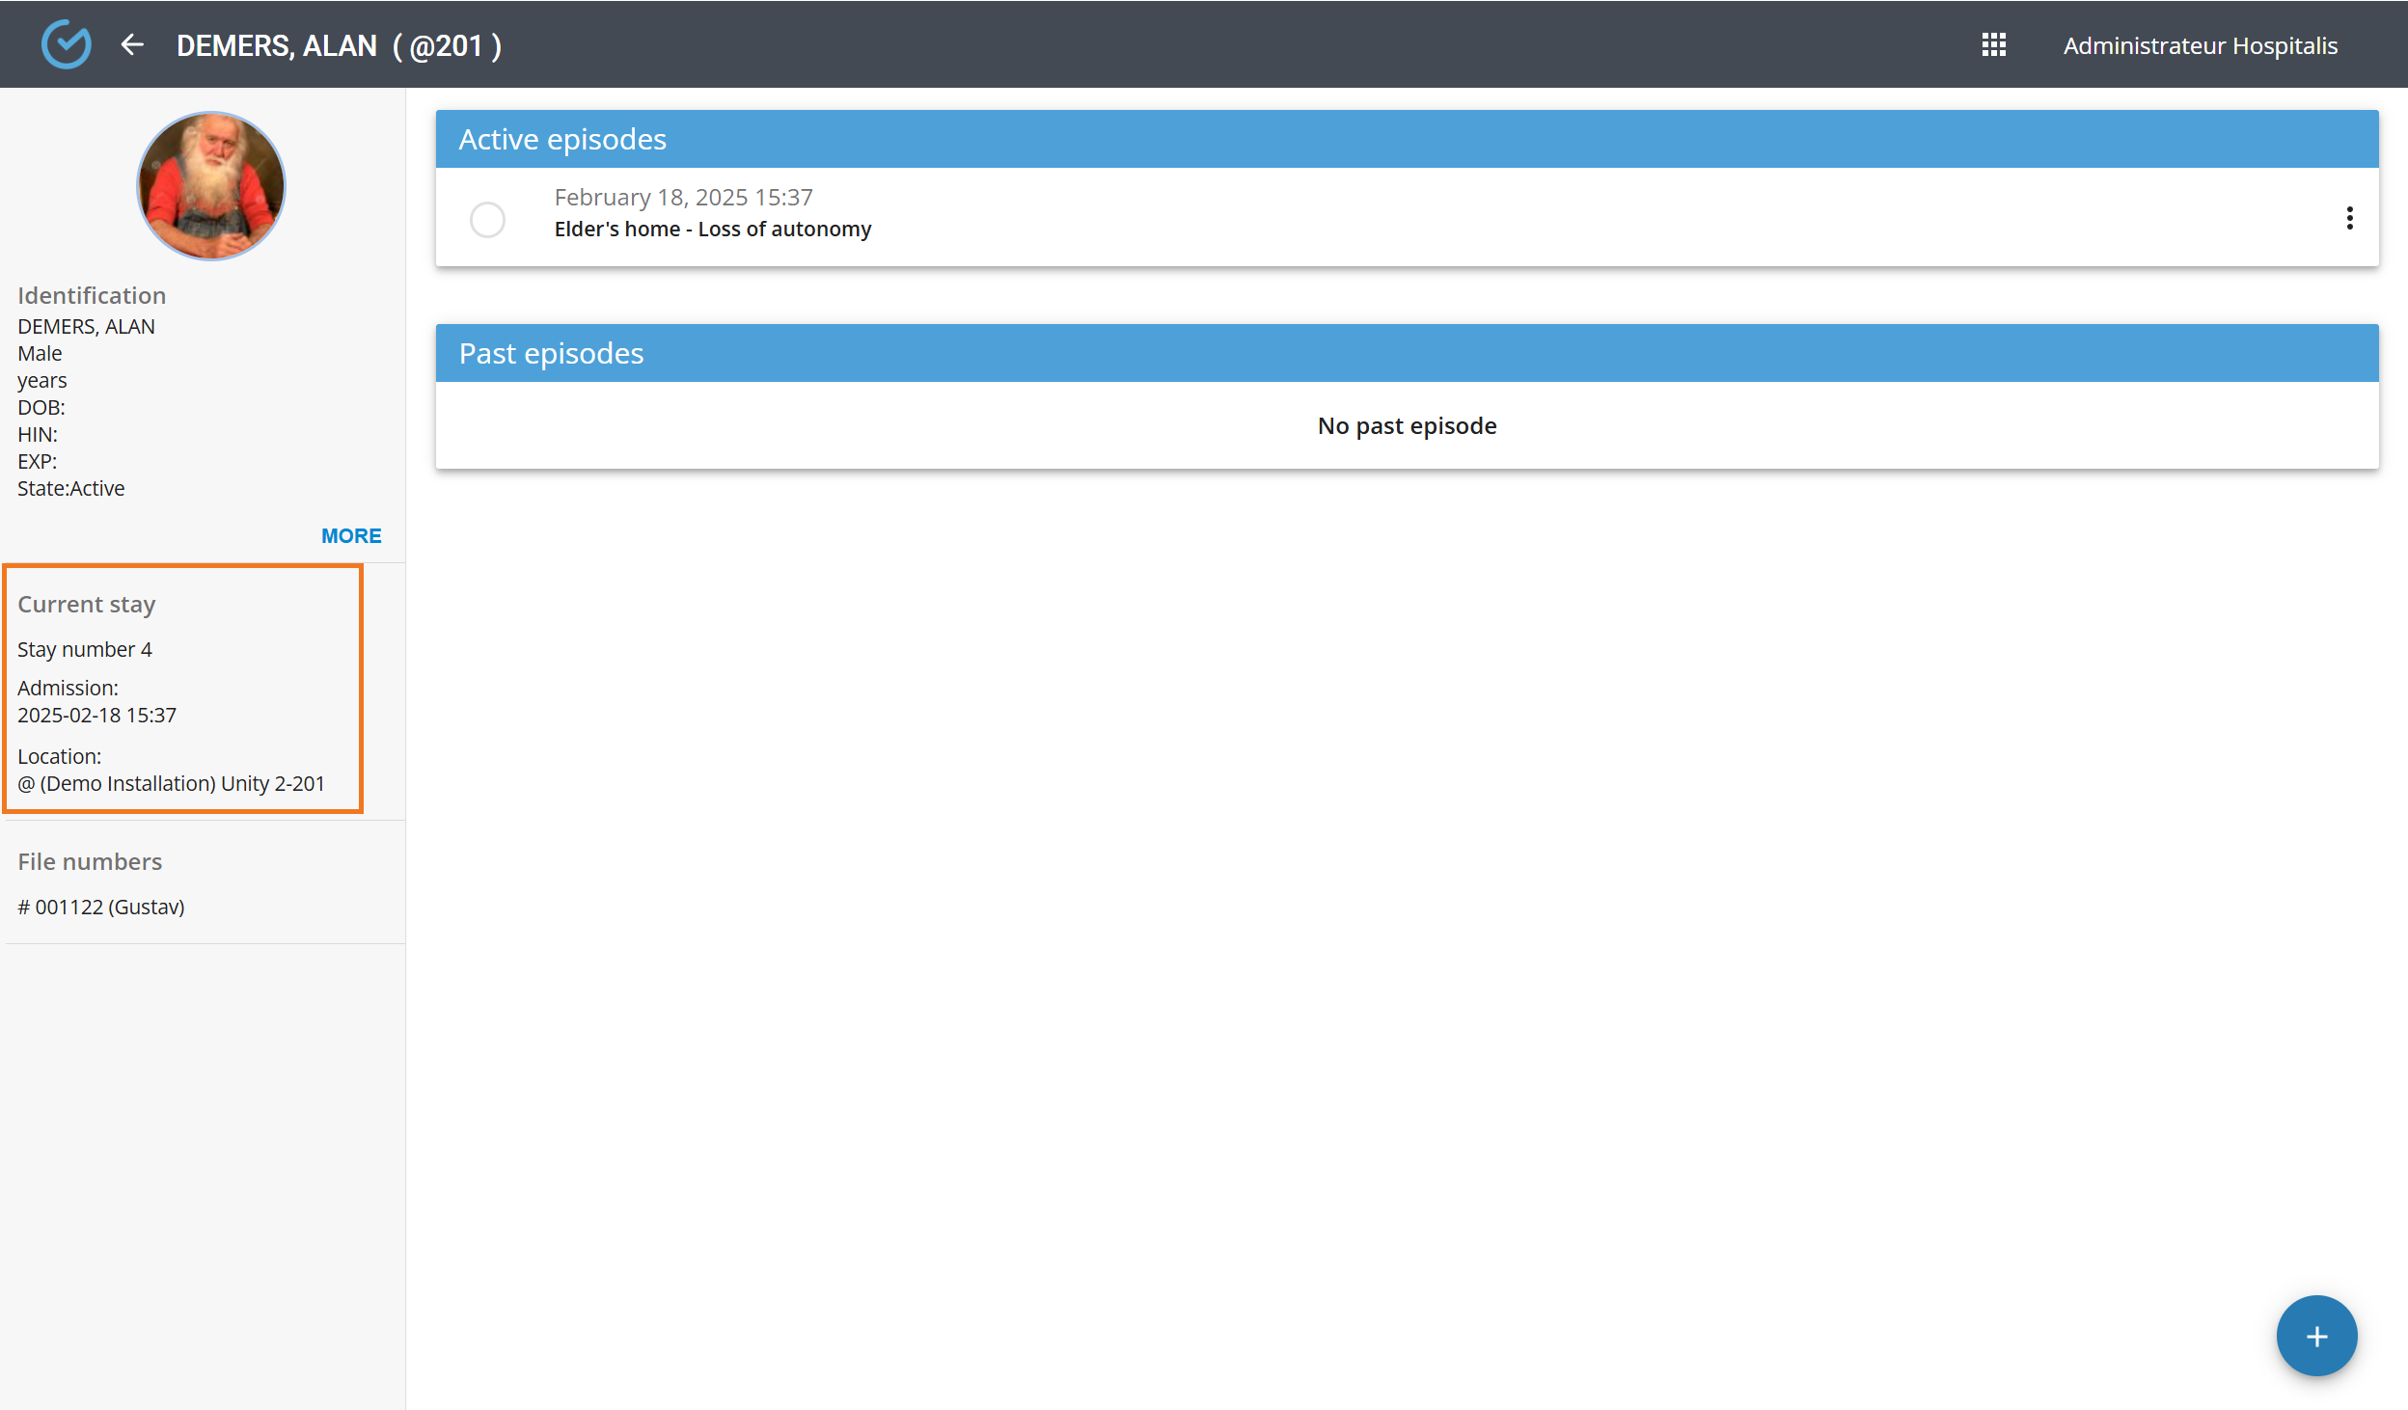This screenshot has height=1410, width=2408.
Task: Click the patient title DEMERS, ALAN (@201)
Action: click(x=339, y=45)
